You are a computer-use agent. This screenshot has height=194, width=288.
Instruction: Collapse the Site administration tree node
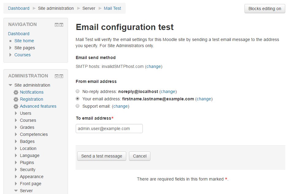[x=10, y=85]
